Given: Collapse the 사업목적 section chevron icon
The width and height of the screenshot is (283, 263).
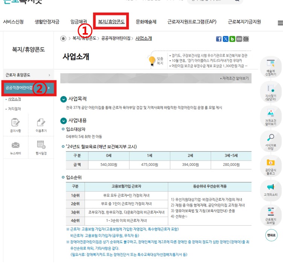Looking at the screenshot, I should pos(63,99).
